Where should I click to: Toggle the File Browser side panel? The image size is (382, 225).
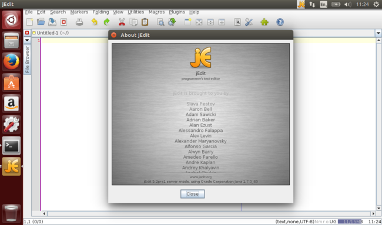click(x=27, y=59)
